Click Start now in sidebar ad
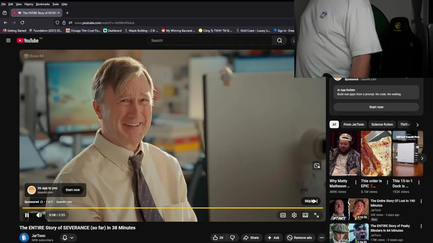This screenshot has height=243, width=433. 376,107
